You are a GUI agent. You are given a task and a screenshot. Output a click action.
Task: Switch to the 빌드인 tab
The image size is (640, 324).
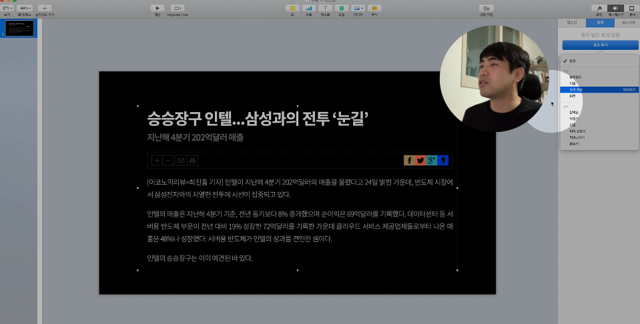coord(572,23)
